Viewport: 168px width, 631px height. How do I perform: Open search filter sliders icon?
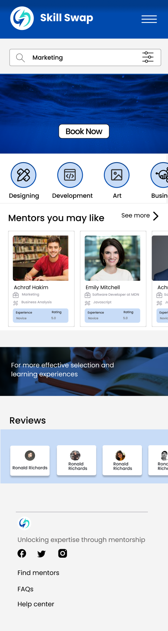(x=148, y=57)
